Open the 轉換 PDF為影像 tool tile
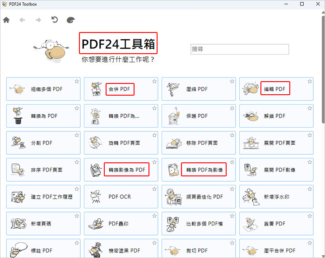The width and height of the screenshot is (325, 258). [x=199, y=170]
